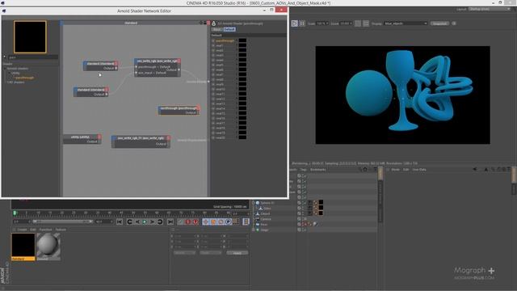Open User Data menu in Attribute Manager
Screen dimensions: 517x291
(419, 170)
